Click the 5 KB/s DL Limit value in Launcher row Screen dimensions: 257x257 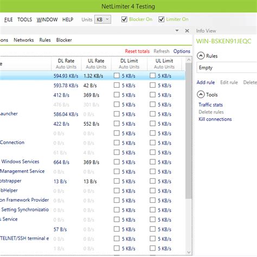pyautogui.click(x=128, y=114)
